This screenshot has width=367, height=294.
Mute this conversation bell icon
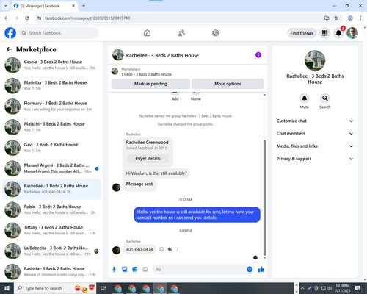coord(304,98)
